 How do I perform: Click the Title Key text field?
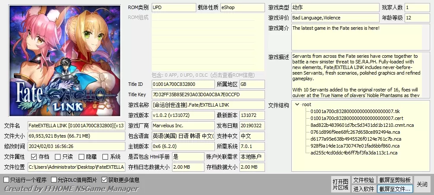207,94
